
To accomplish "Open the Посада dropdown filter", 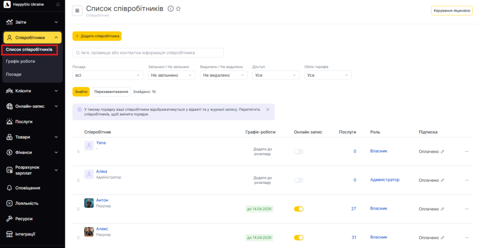I will [x=108, y=75].
